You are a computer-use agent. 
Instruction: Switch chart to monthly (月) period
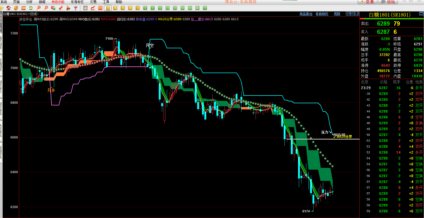click(123, 8)
